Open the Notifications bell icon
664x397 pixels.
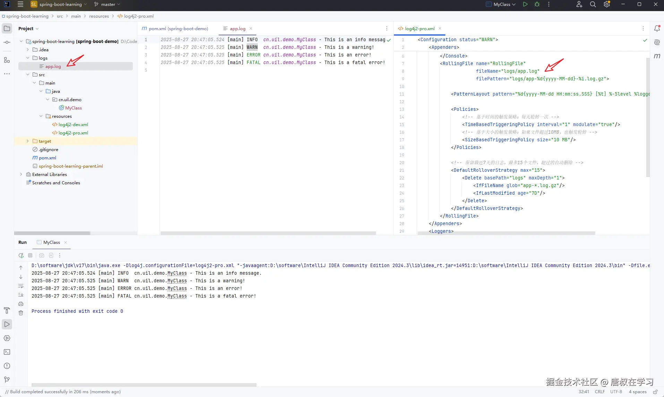point(657,28)
